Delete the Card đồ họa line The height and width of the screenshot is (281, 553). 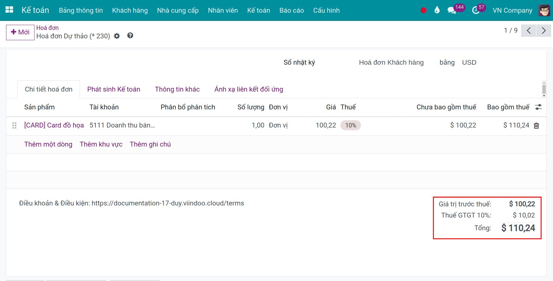[x=536, y=126]
